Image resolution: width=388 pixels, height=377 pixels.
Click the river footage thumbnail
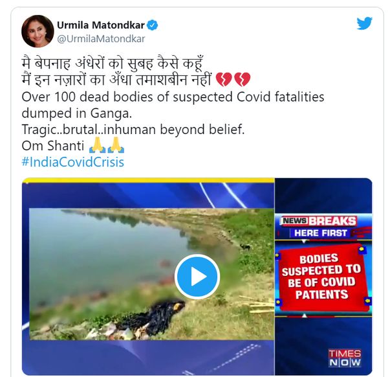151,274
